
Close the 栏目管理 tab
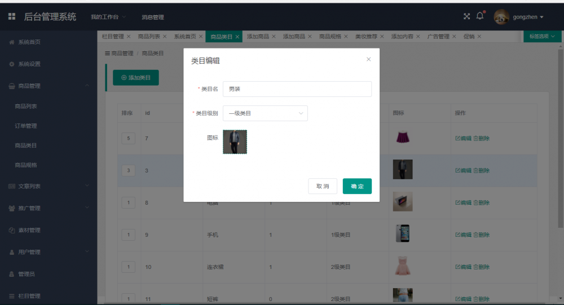[129, 36]
